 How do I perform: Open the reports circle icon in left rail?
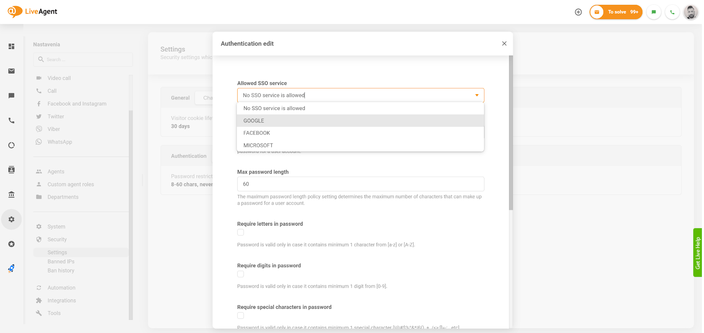[11, 145]
